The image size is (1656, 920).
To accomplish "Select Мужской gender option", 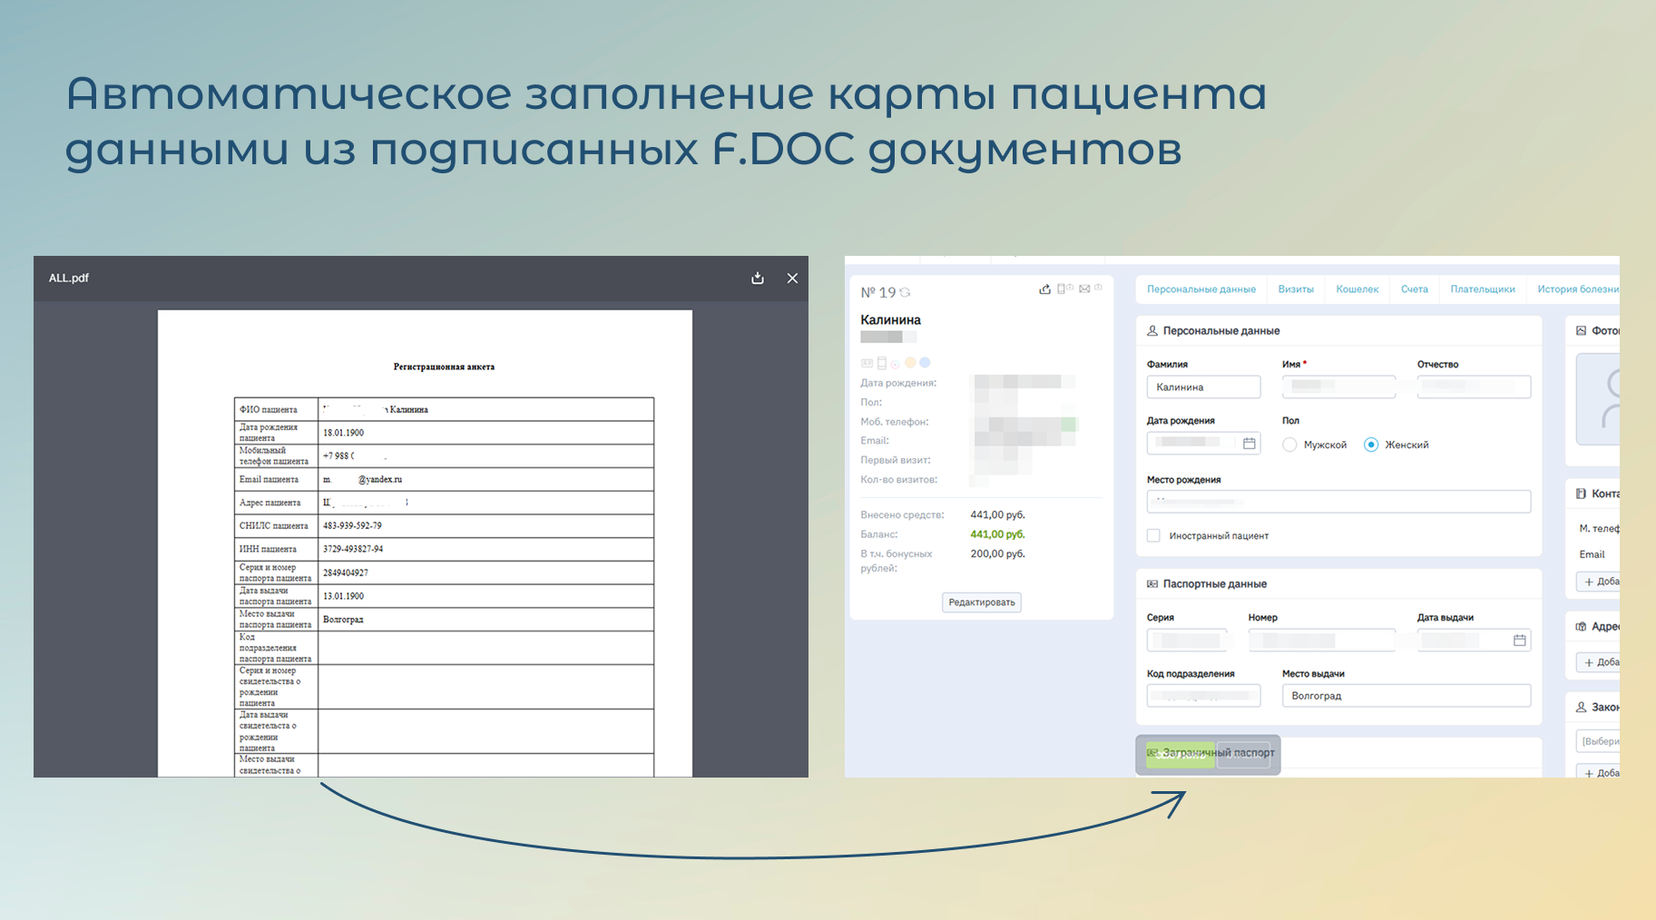I will point(1289,445).
